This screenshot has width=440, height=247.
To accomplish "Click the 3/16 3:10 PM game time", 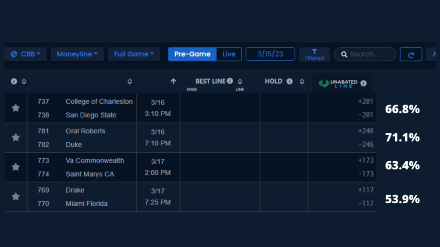I will click(x=158, y=108).
